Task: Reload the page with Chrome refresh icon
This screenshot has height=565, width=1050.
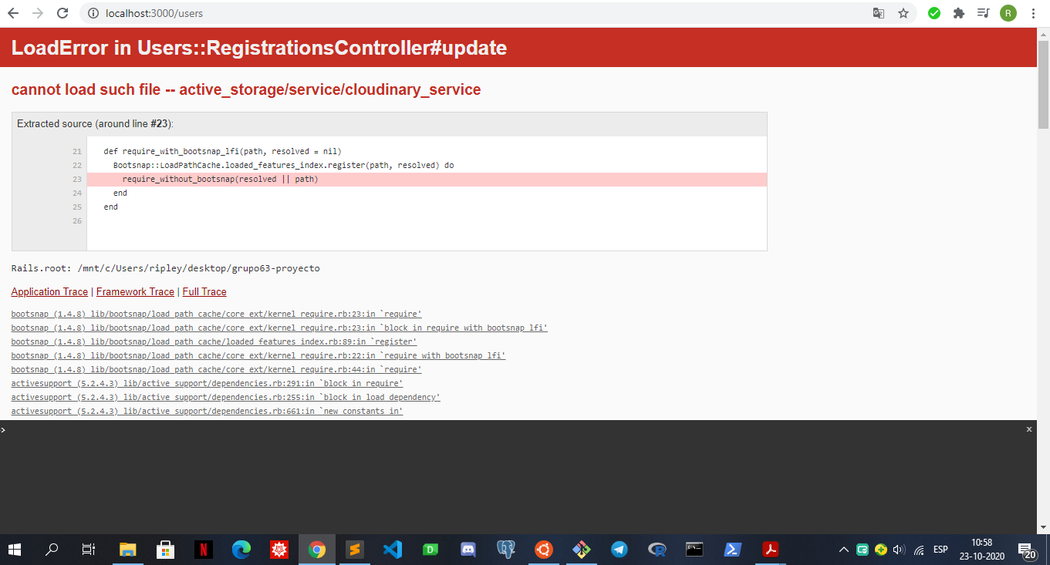Action: tap(61, 13)
